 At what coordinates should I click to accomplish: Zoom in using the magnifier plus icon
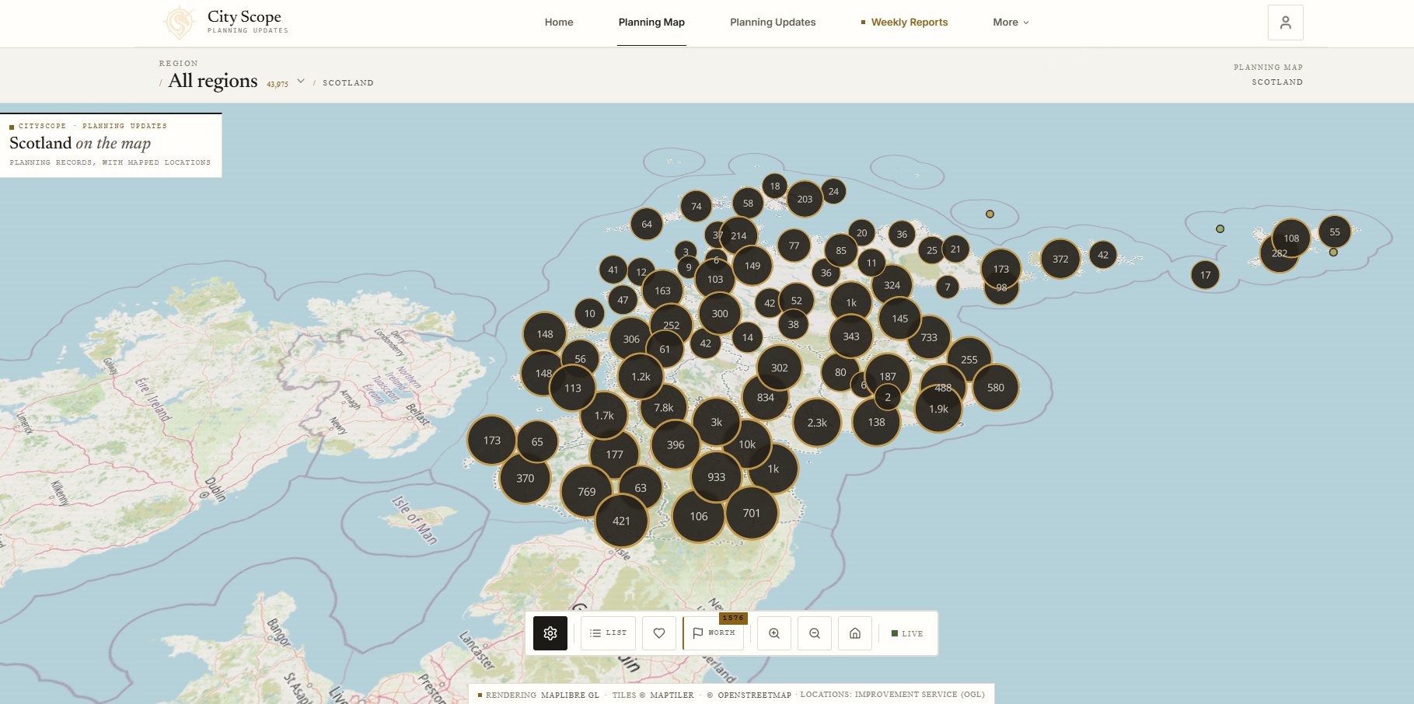pyautogui.click(x=774, y=633)
